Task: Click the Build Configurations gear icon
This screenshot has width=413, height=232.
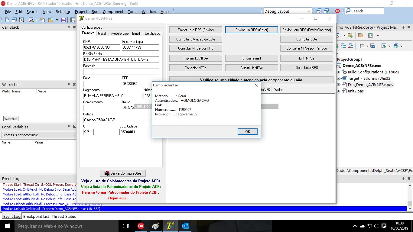Action: 344,72
